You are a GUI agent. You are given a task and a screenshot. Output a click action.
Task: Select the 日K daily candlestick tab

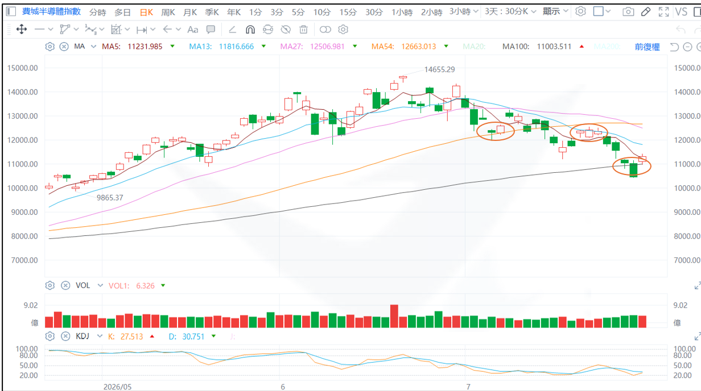146,12
